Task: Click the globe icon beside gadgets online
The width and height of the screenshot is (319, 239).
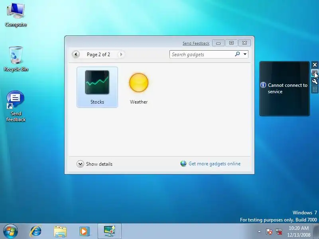Action: [x=183, y=164]
